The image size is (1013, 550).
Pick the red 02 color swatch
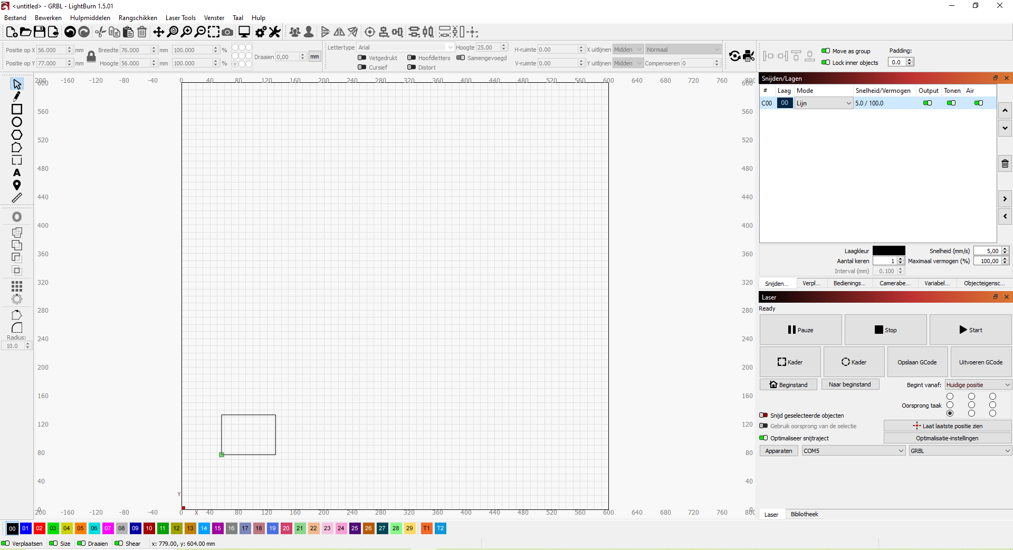pos(40,528)
